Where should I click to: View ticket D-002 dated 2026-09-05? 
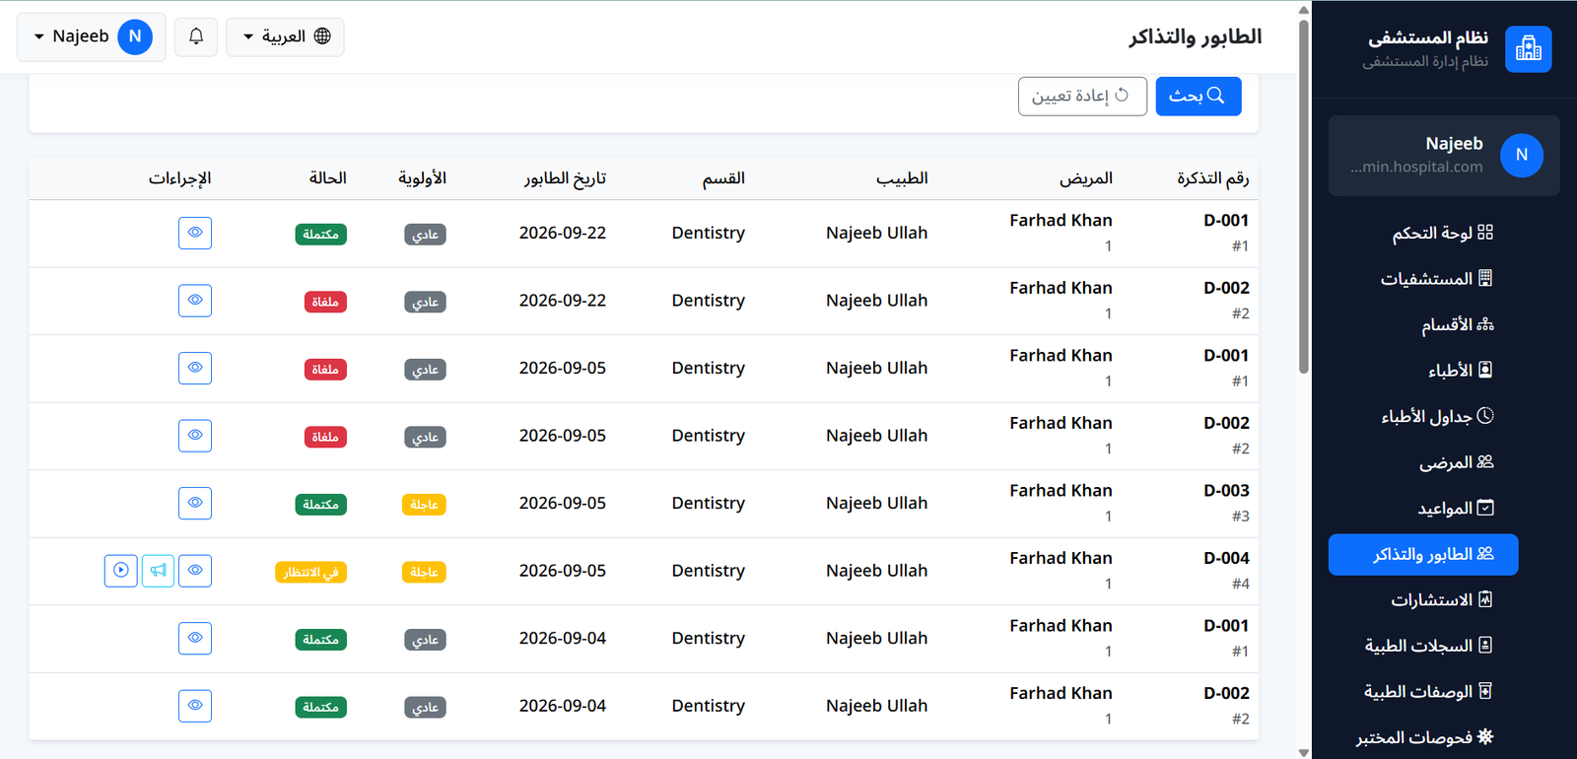(195, 436)
